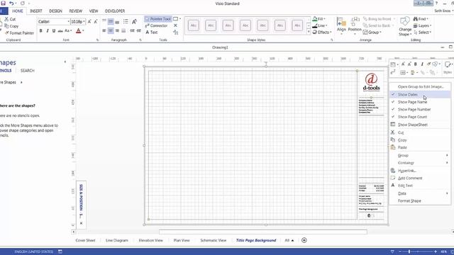Switch to the Cover Sheet page tab
454x255 pixels.
click(x=85, y=240)
